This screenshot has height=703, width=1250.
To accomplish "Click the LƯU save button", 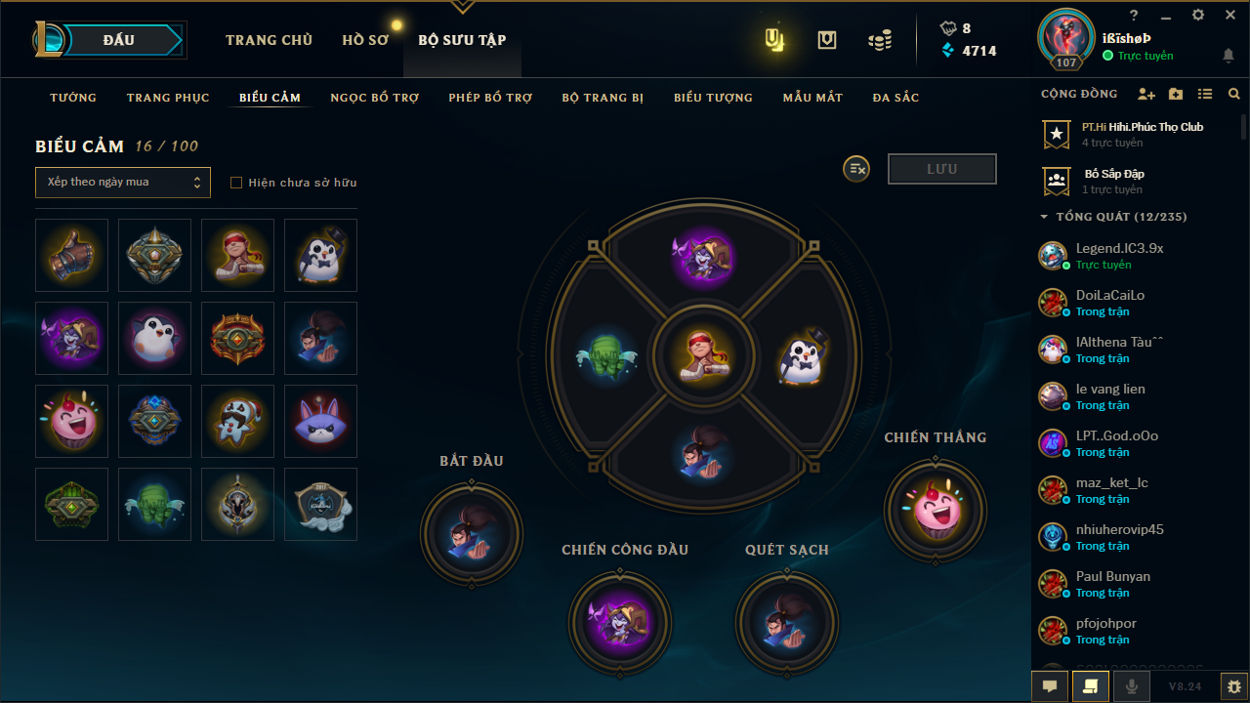I will click(x=942, y=169).
